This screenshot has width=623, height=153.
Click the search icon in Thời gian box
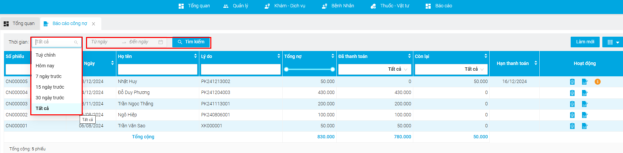point(76,42)
